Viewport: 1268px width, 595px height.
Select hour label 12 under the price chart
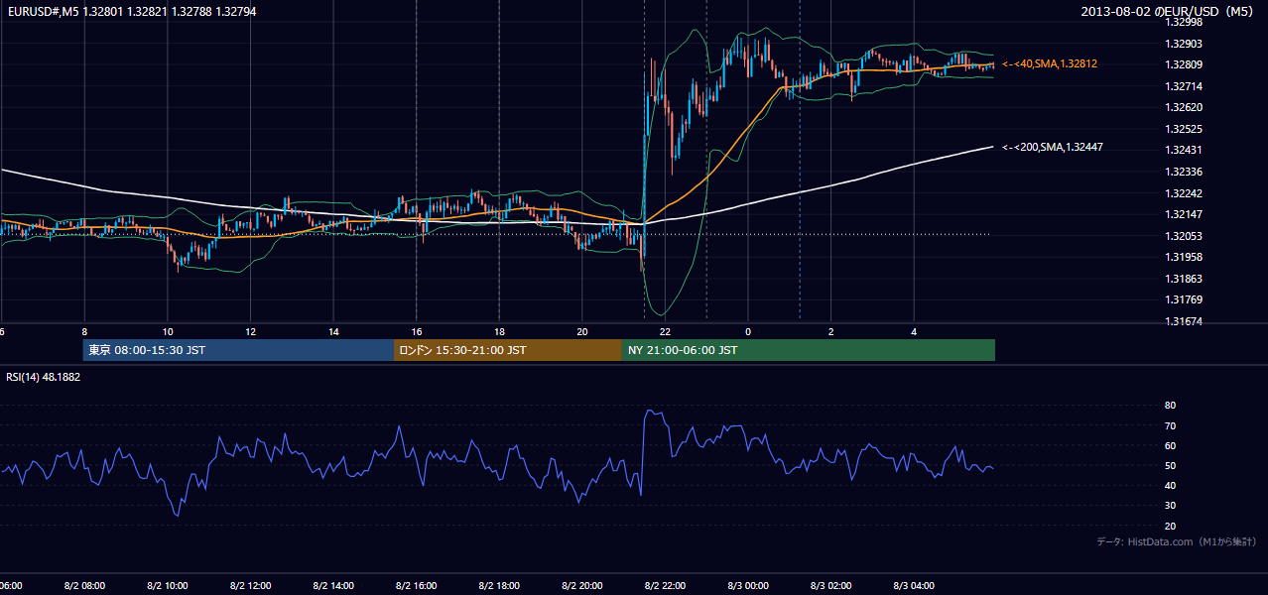[250, 331]
